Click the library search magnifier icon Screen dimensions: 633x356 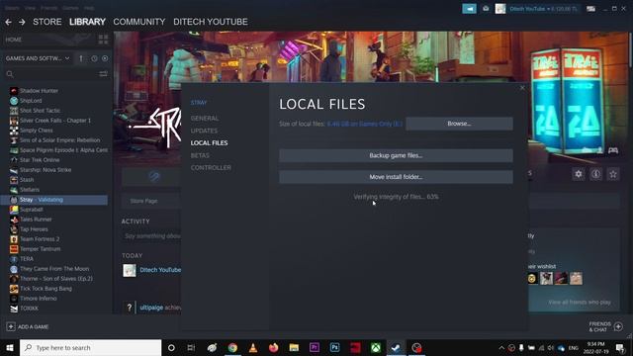10,74
